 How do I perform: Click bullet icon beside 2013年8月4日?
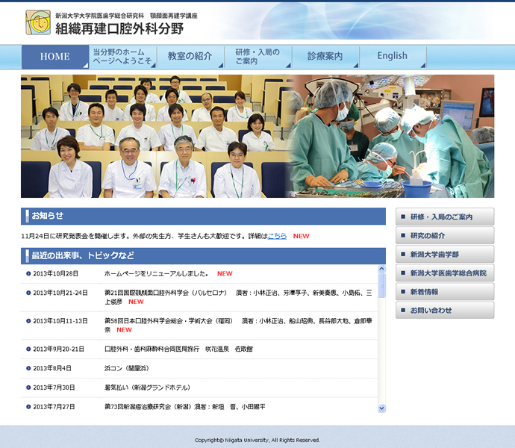point(28,368)
